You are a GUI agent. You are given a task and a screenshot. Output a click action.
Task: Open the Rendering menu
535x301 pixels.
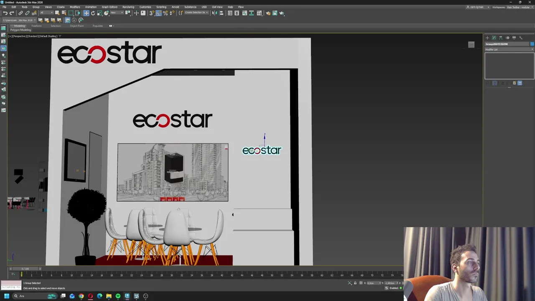(128, 7)
